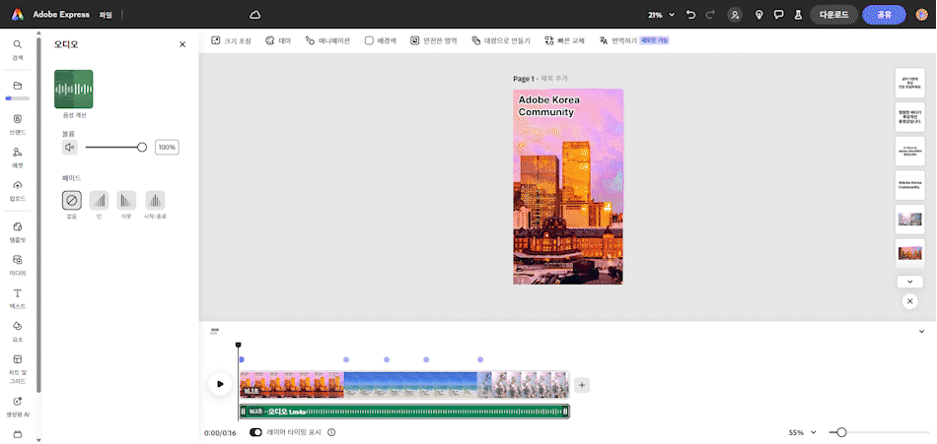Image resolution: width=937 pixels, height=444 pixels.
Task: Click the grayed-out redo arrow
Action: pos(710,15)
